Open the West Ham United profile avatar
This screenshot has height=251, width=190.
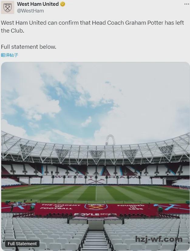(x=8, y=7)
